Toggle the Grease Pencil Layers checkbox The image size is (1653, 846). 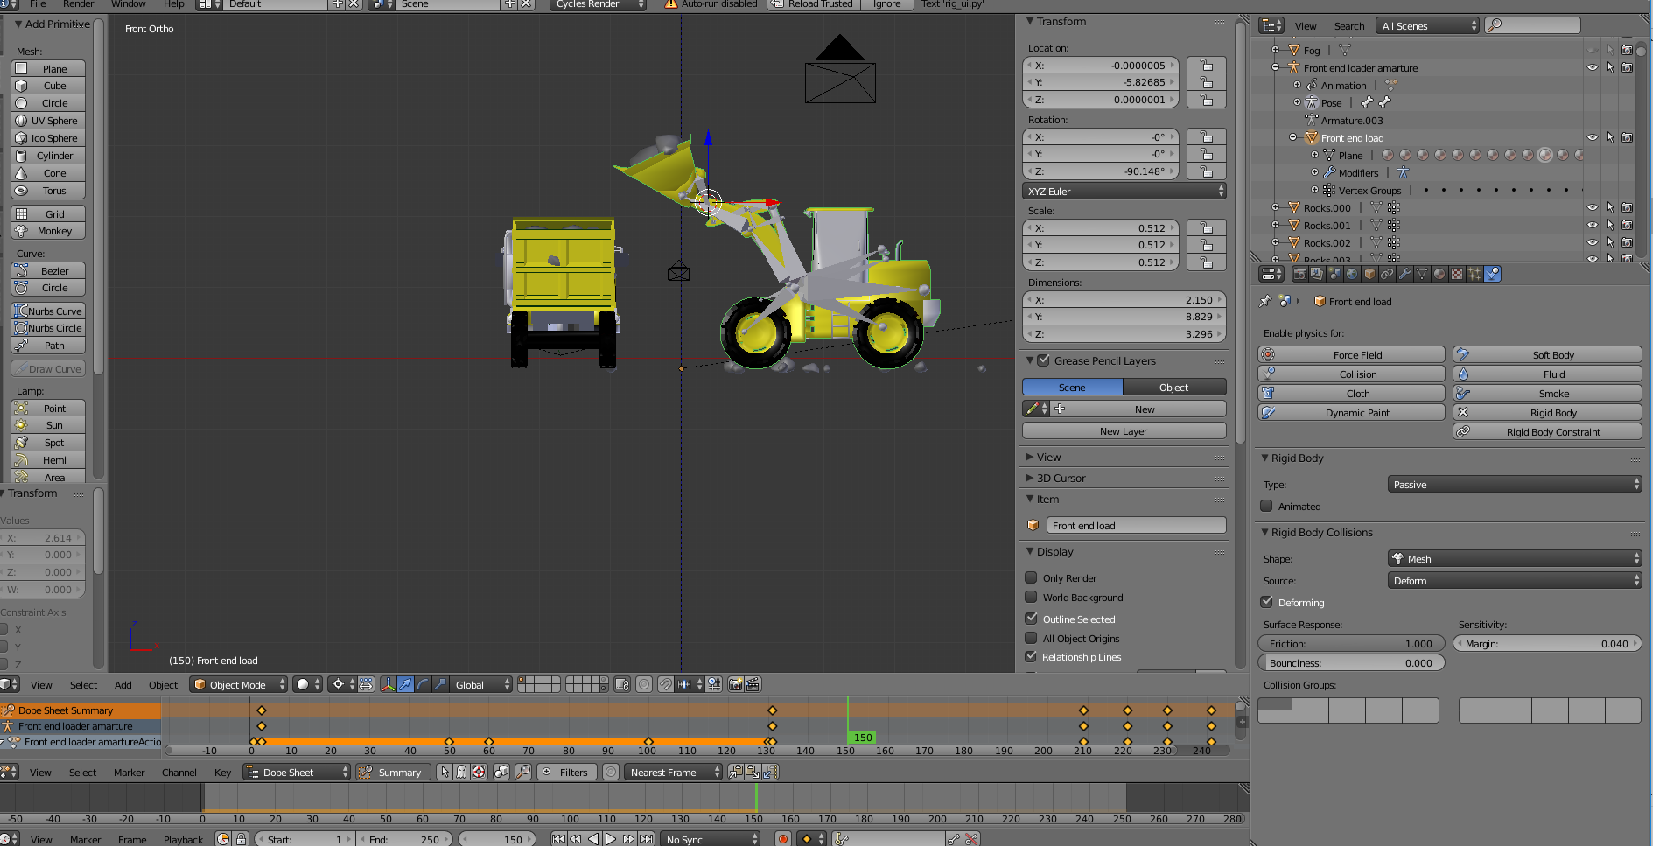[x=1043, y=360]
